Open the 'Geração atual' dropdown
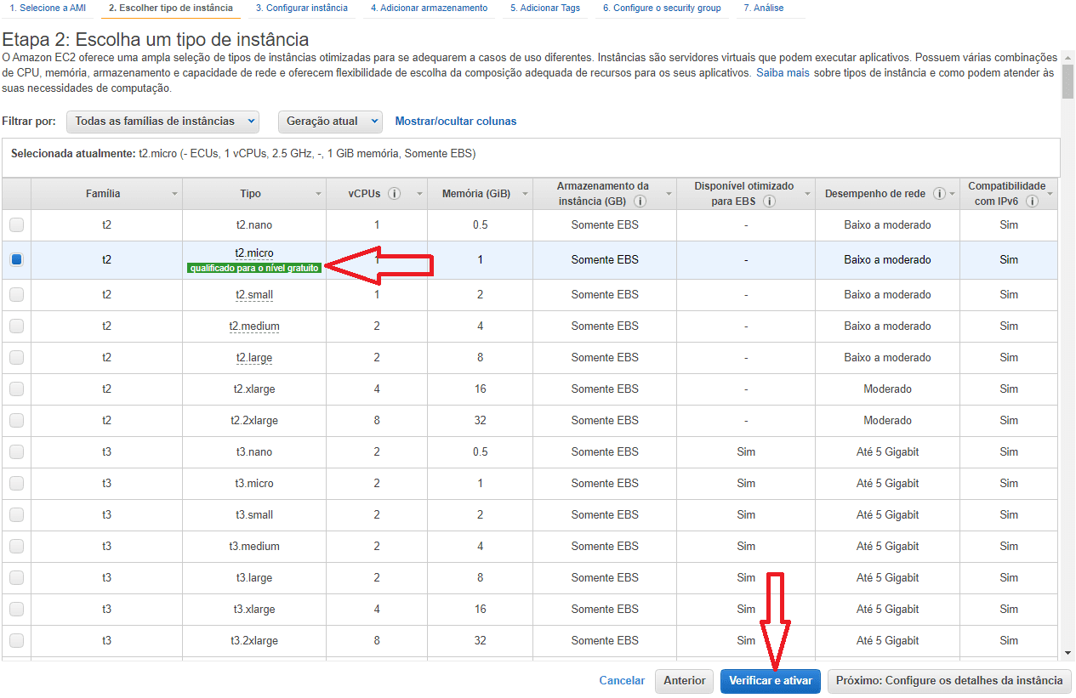This screenshot has height=698, width=1076. 330,122
